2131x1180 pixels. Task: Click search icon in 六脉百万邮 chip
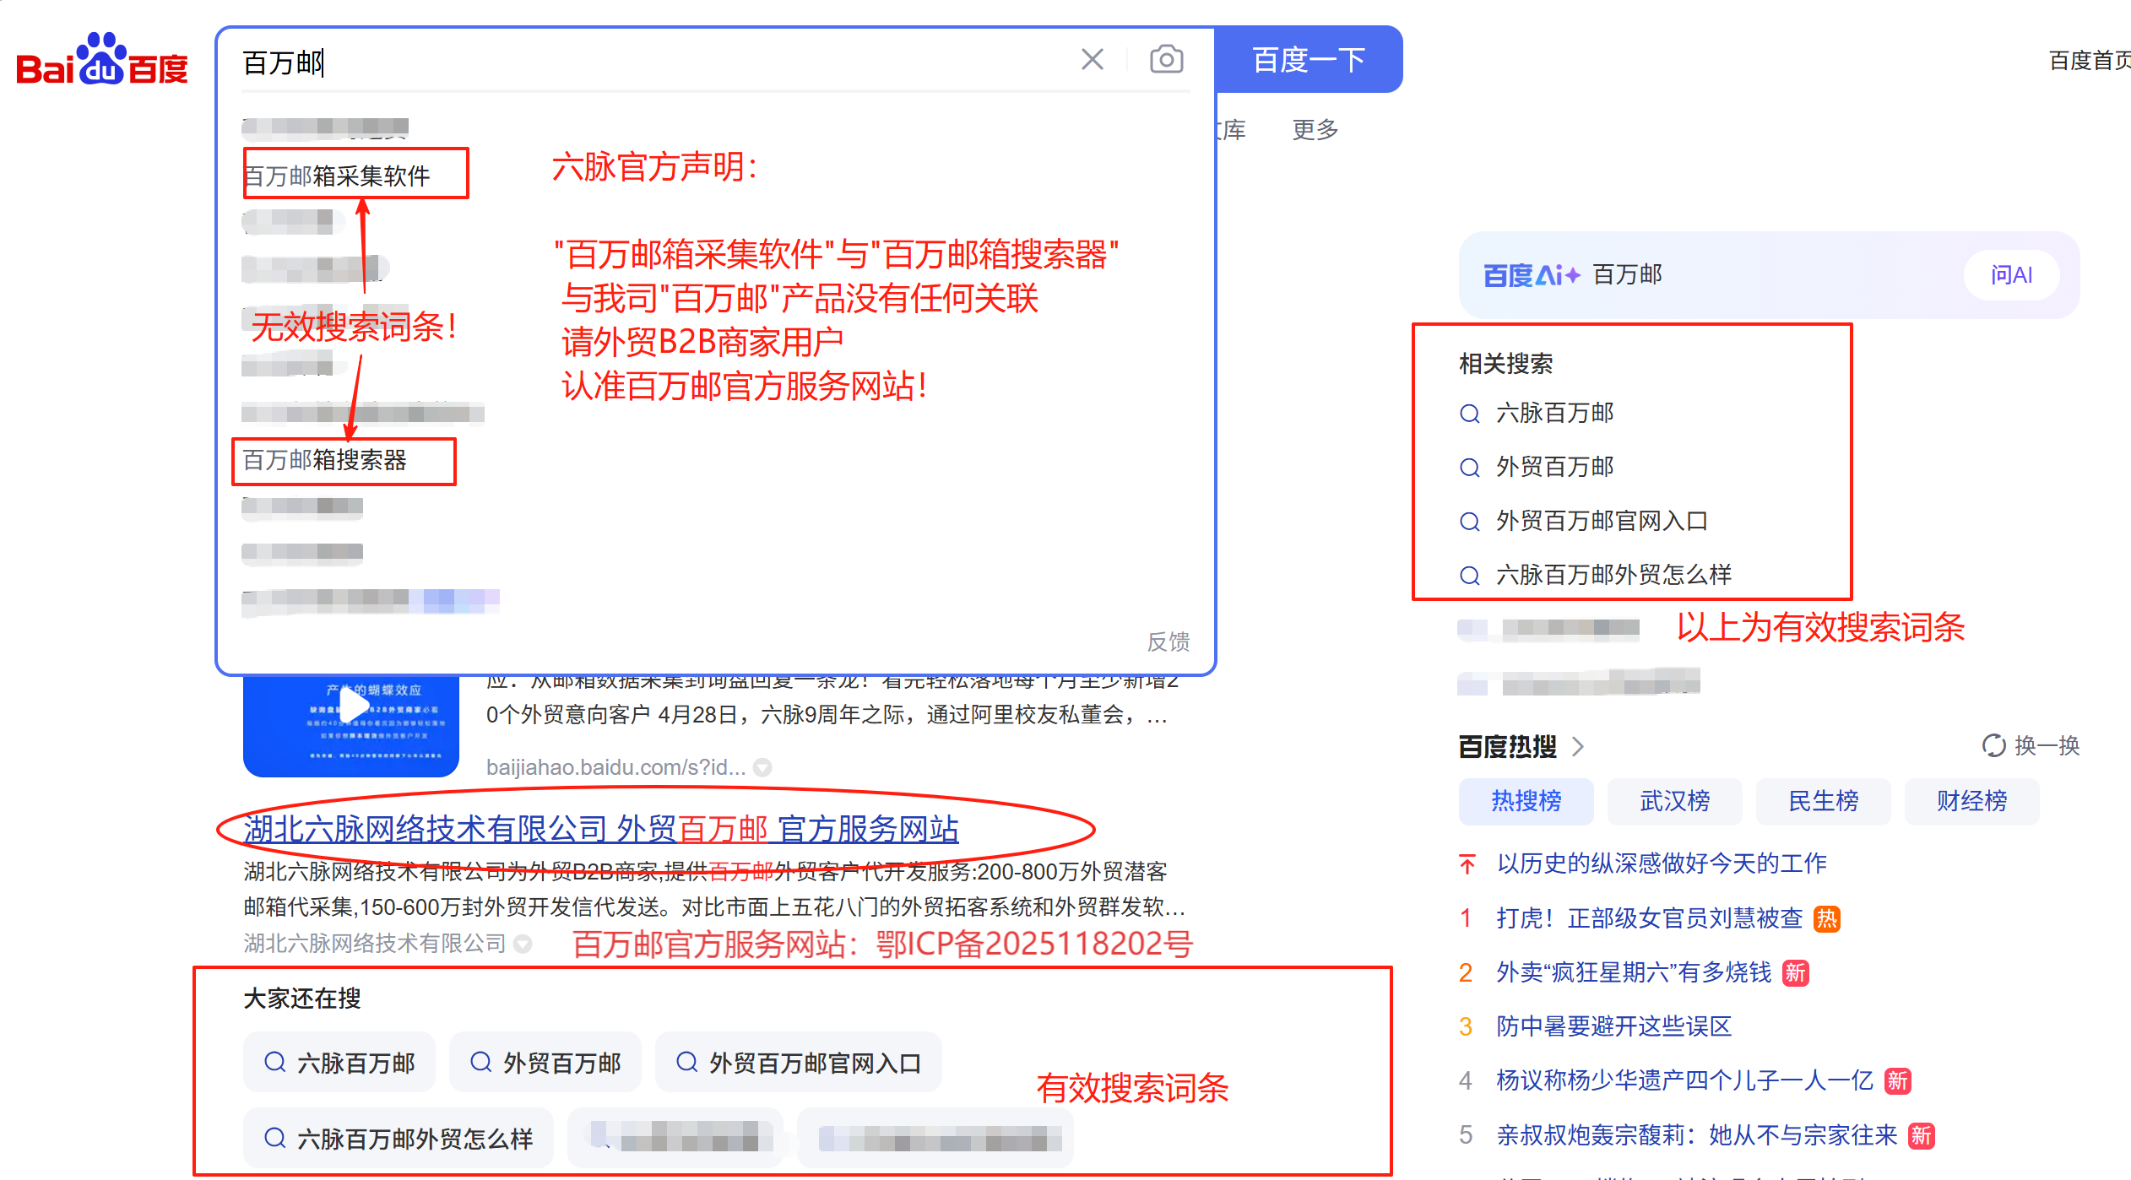coord(274,1062)
